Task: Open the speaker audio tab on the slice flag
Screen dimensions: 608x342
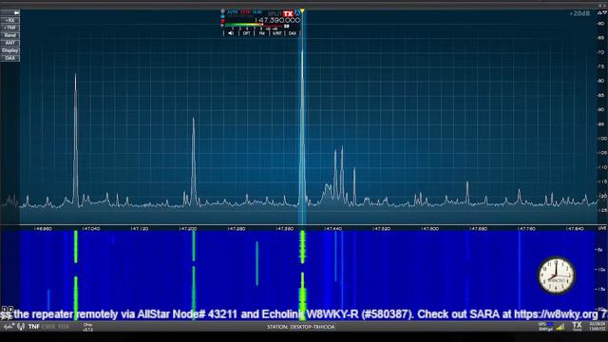Action: 231,33
